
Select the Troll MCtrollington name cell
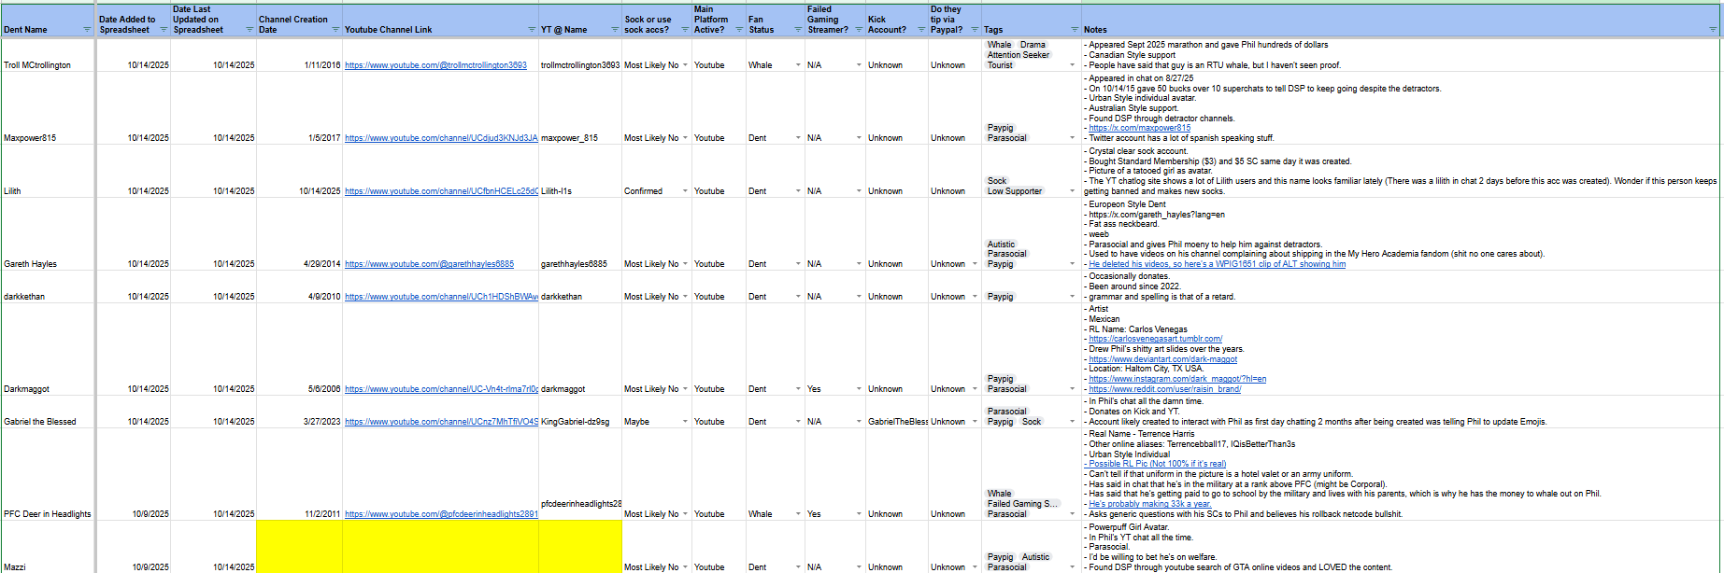(49, 56)
